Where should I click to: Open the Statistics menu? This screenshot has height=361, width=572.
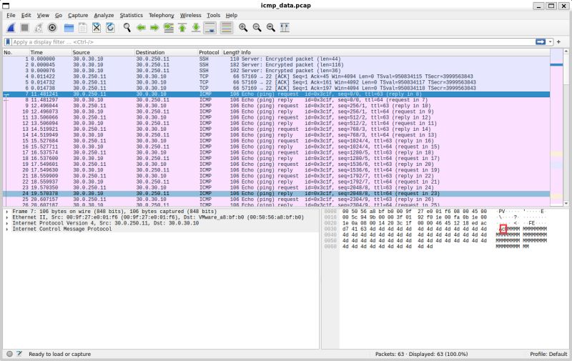click(x=131, y=15)
